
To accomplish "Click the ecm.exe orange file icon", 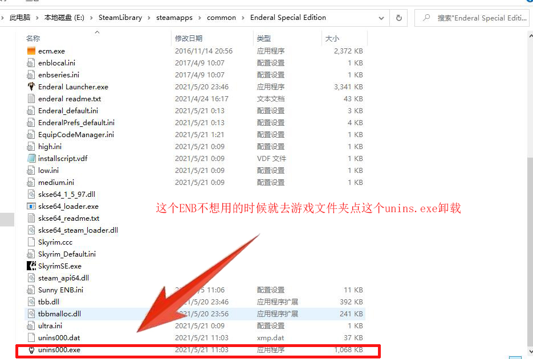I will coord(31,51).
